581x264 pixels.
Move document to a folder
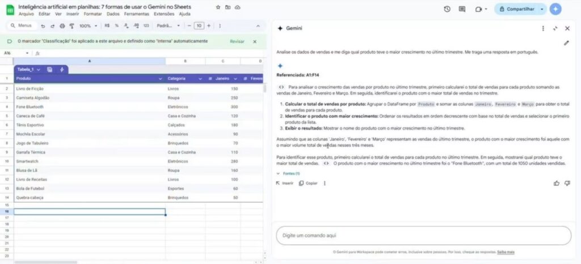pos(228,7)
